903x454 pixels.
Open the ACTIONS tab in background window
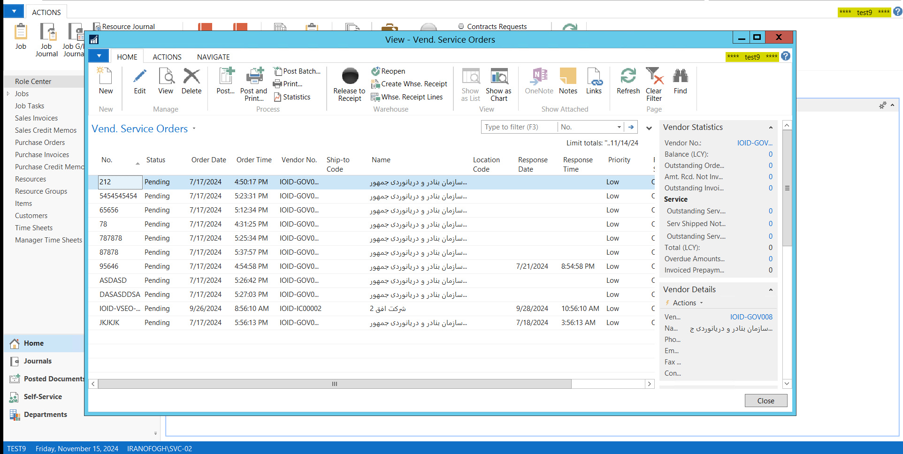[46, 12]
